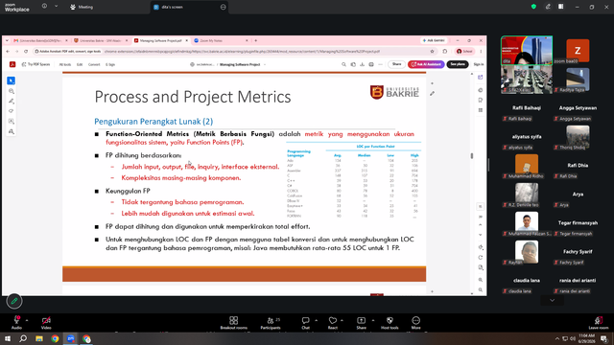Image resolution: width=614 pixels, height=345 pixels.
Task: Click the browser address bar URL
Action: 242,51
